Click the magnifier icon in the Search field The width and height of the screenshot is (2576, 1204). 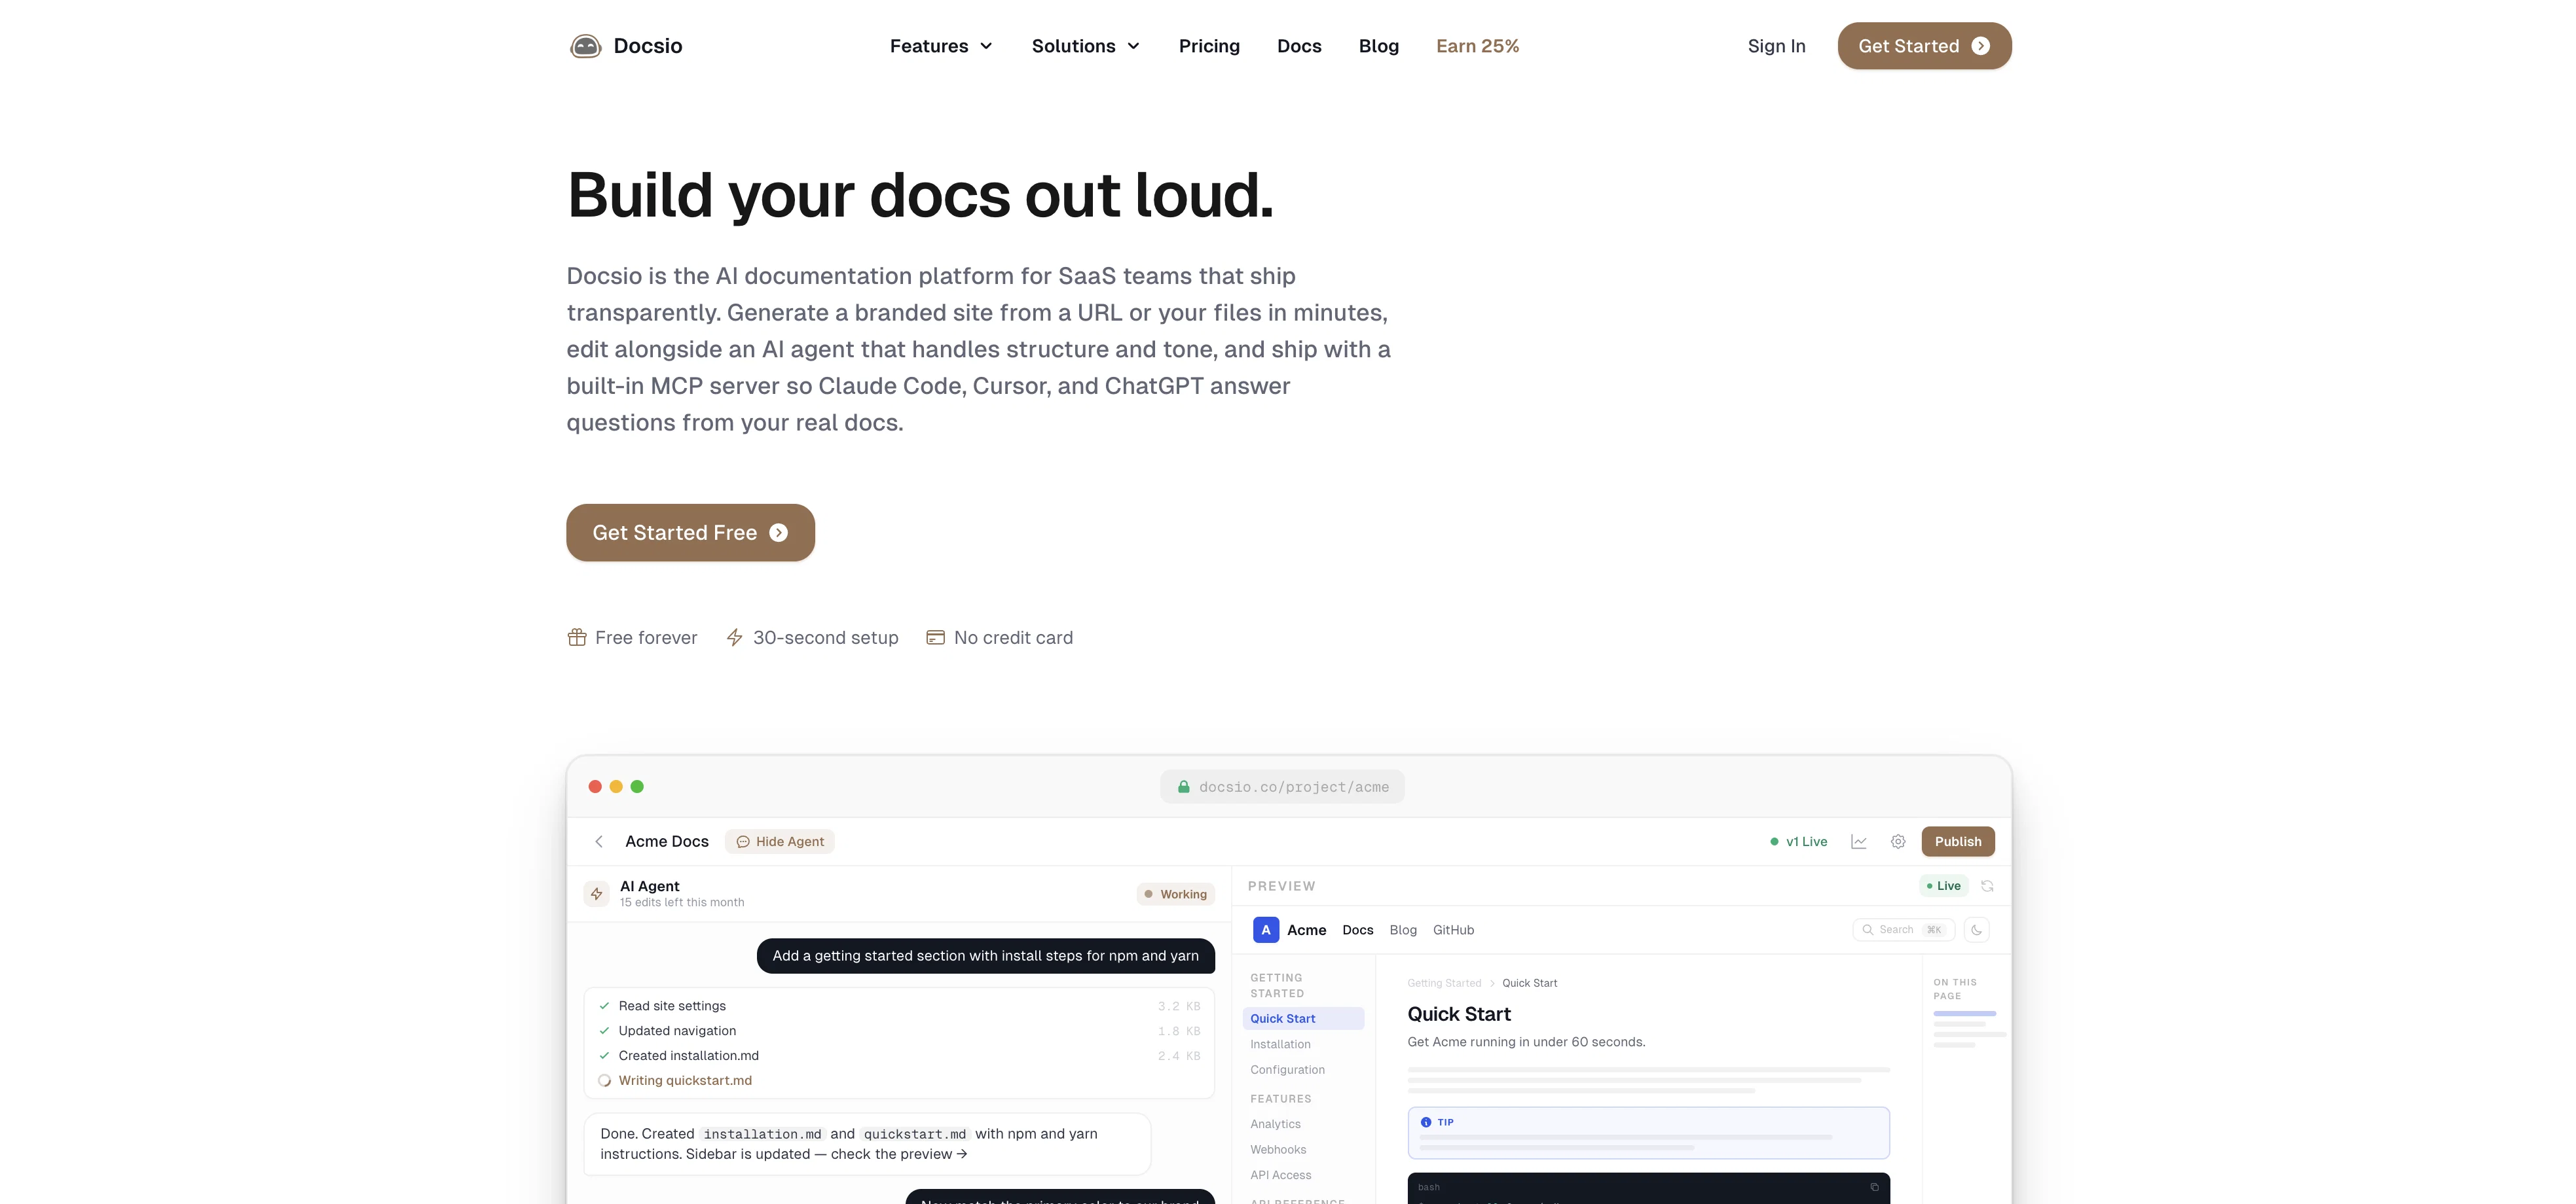point(1867,930)
